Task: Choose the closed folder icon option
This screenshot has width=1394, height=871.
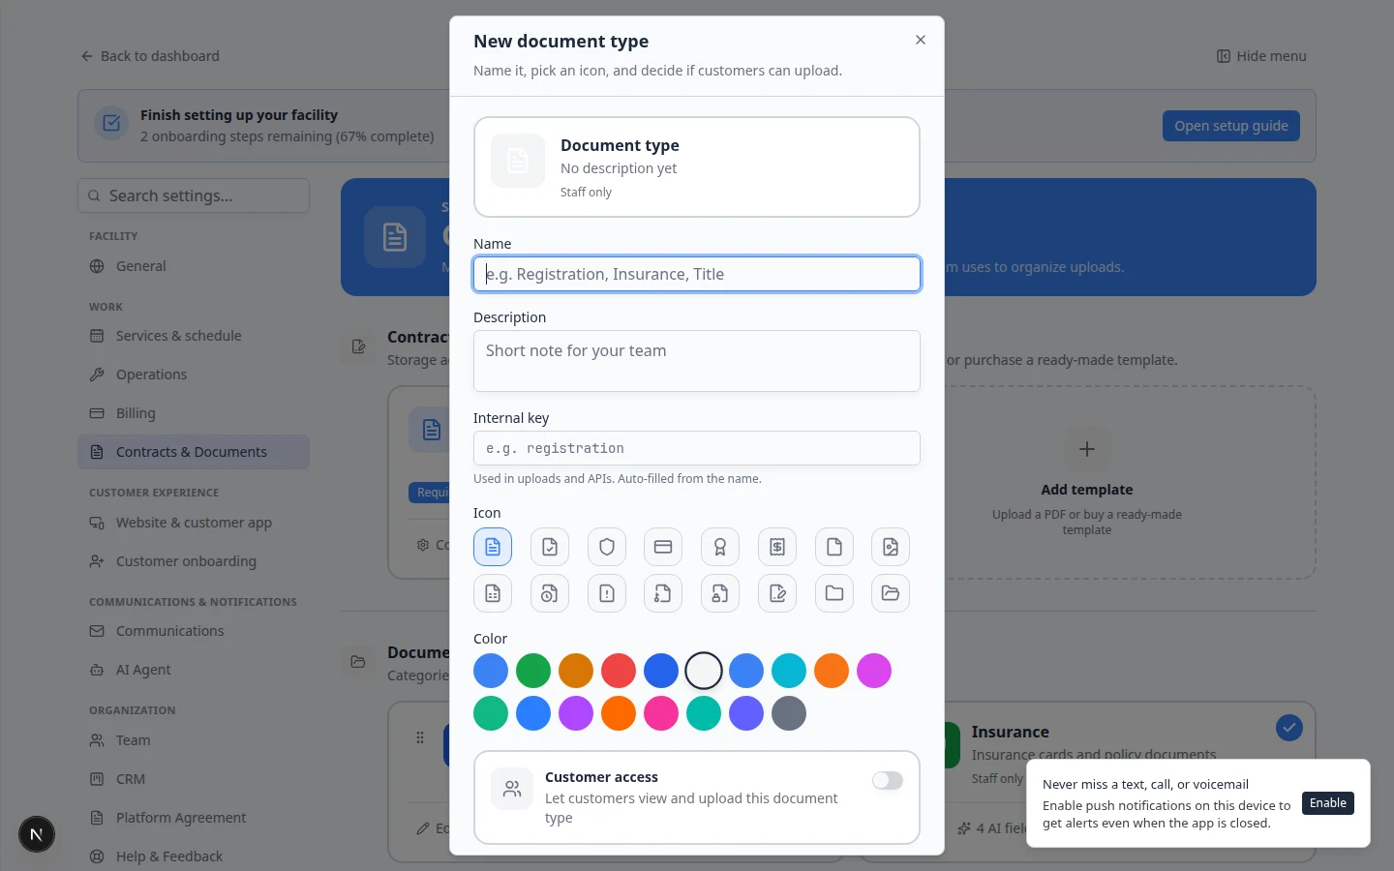Action: point(834,593)
